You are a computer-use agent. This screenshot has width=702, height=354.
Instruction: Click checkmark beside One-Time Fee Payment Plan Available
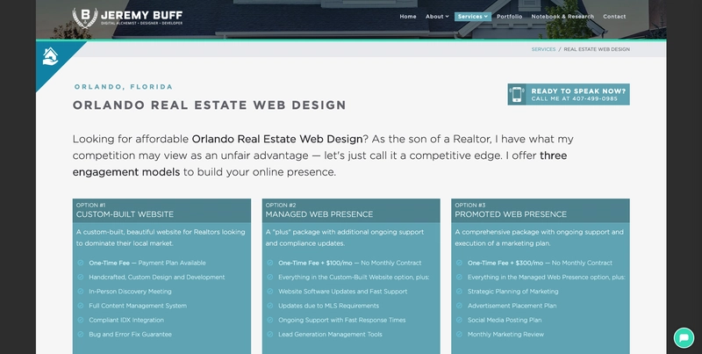81,263
